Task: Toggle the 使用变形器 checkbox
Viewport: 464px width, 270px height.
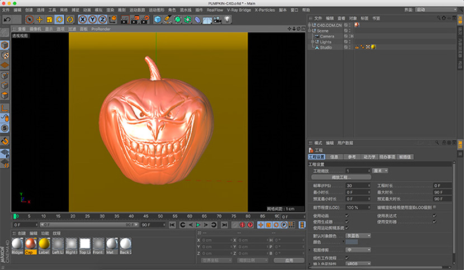Action: tap(434, 221)
